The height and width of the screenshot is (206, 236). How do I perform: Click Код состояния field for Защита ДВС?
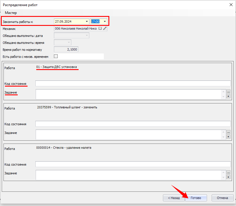tap(133, 84)
